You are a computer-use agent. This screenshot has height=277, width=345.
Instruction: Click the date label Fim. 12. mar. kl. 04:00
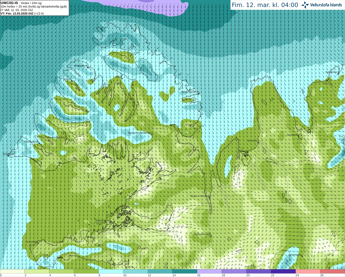coord(265,5)
